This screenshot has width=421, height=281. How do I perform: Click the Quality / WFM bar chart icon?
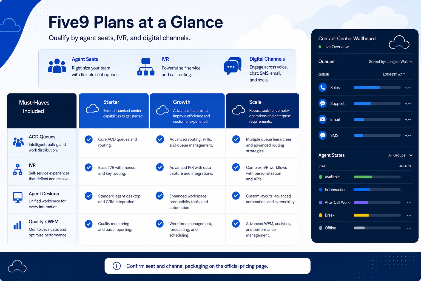pyautogui.click(x=18, y=225)
